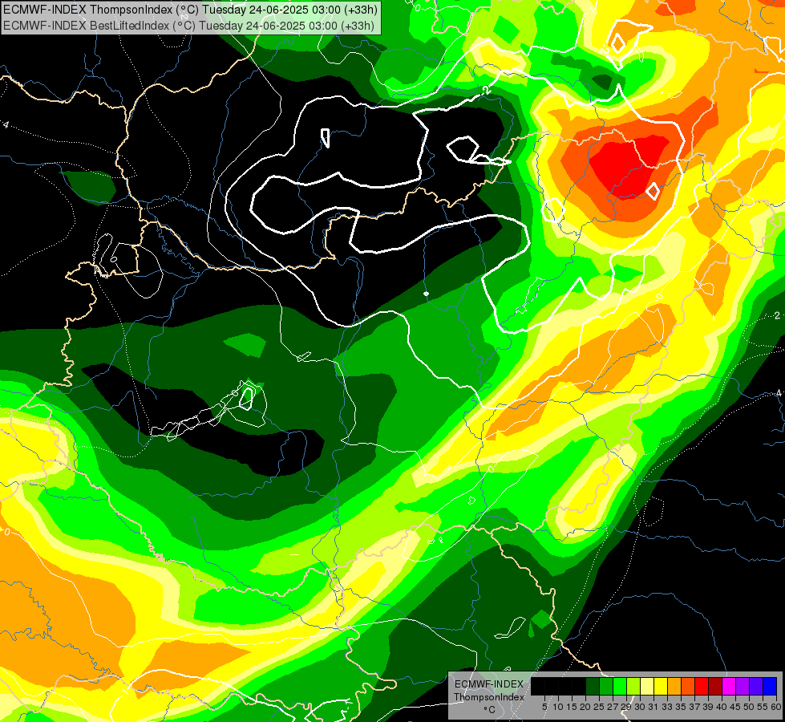Click legend scale value 33
Viewport: 785px width, 722px height.
[667, 707]
